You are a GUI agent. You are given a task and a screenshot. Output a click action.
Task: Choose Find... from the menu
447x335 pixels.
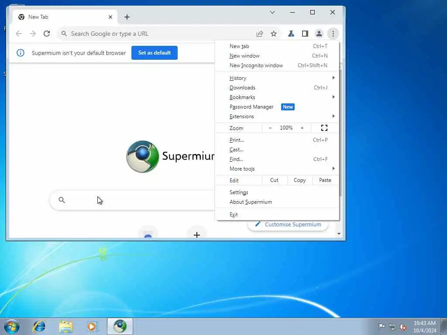point(277,159)
